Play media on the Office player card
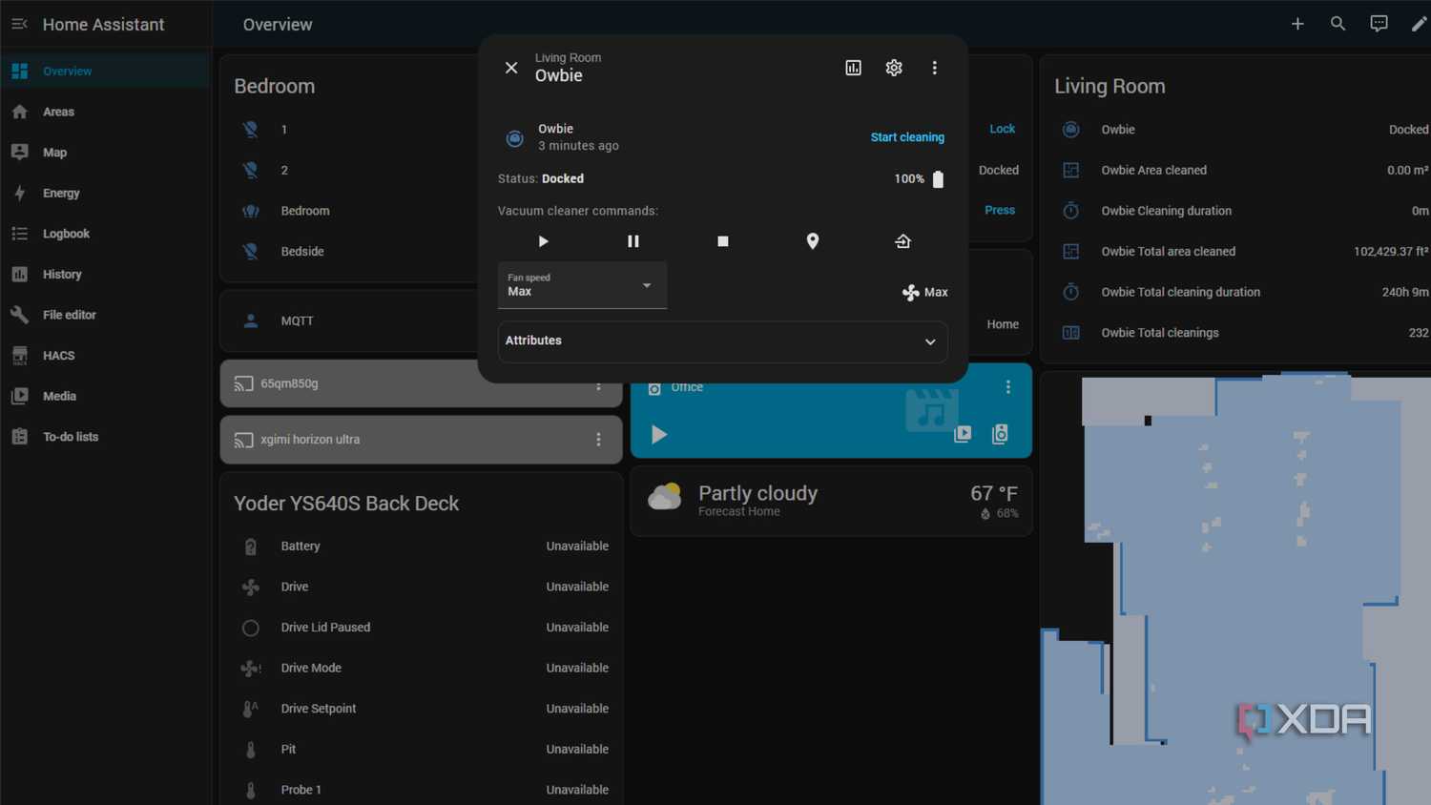1431x805 pixels. tap(658, 435)
